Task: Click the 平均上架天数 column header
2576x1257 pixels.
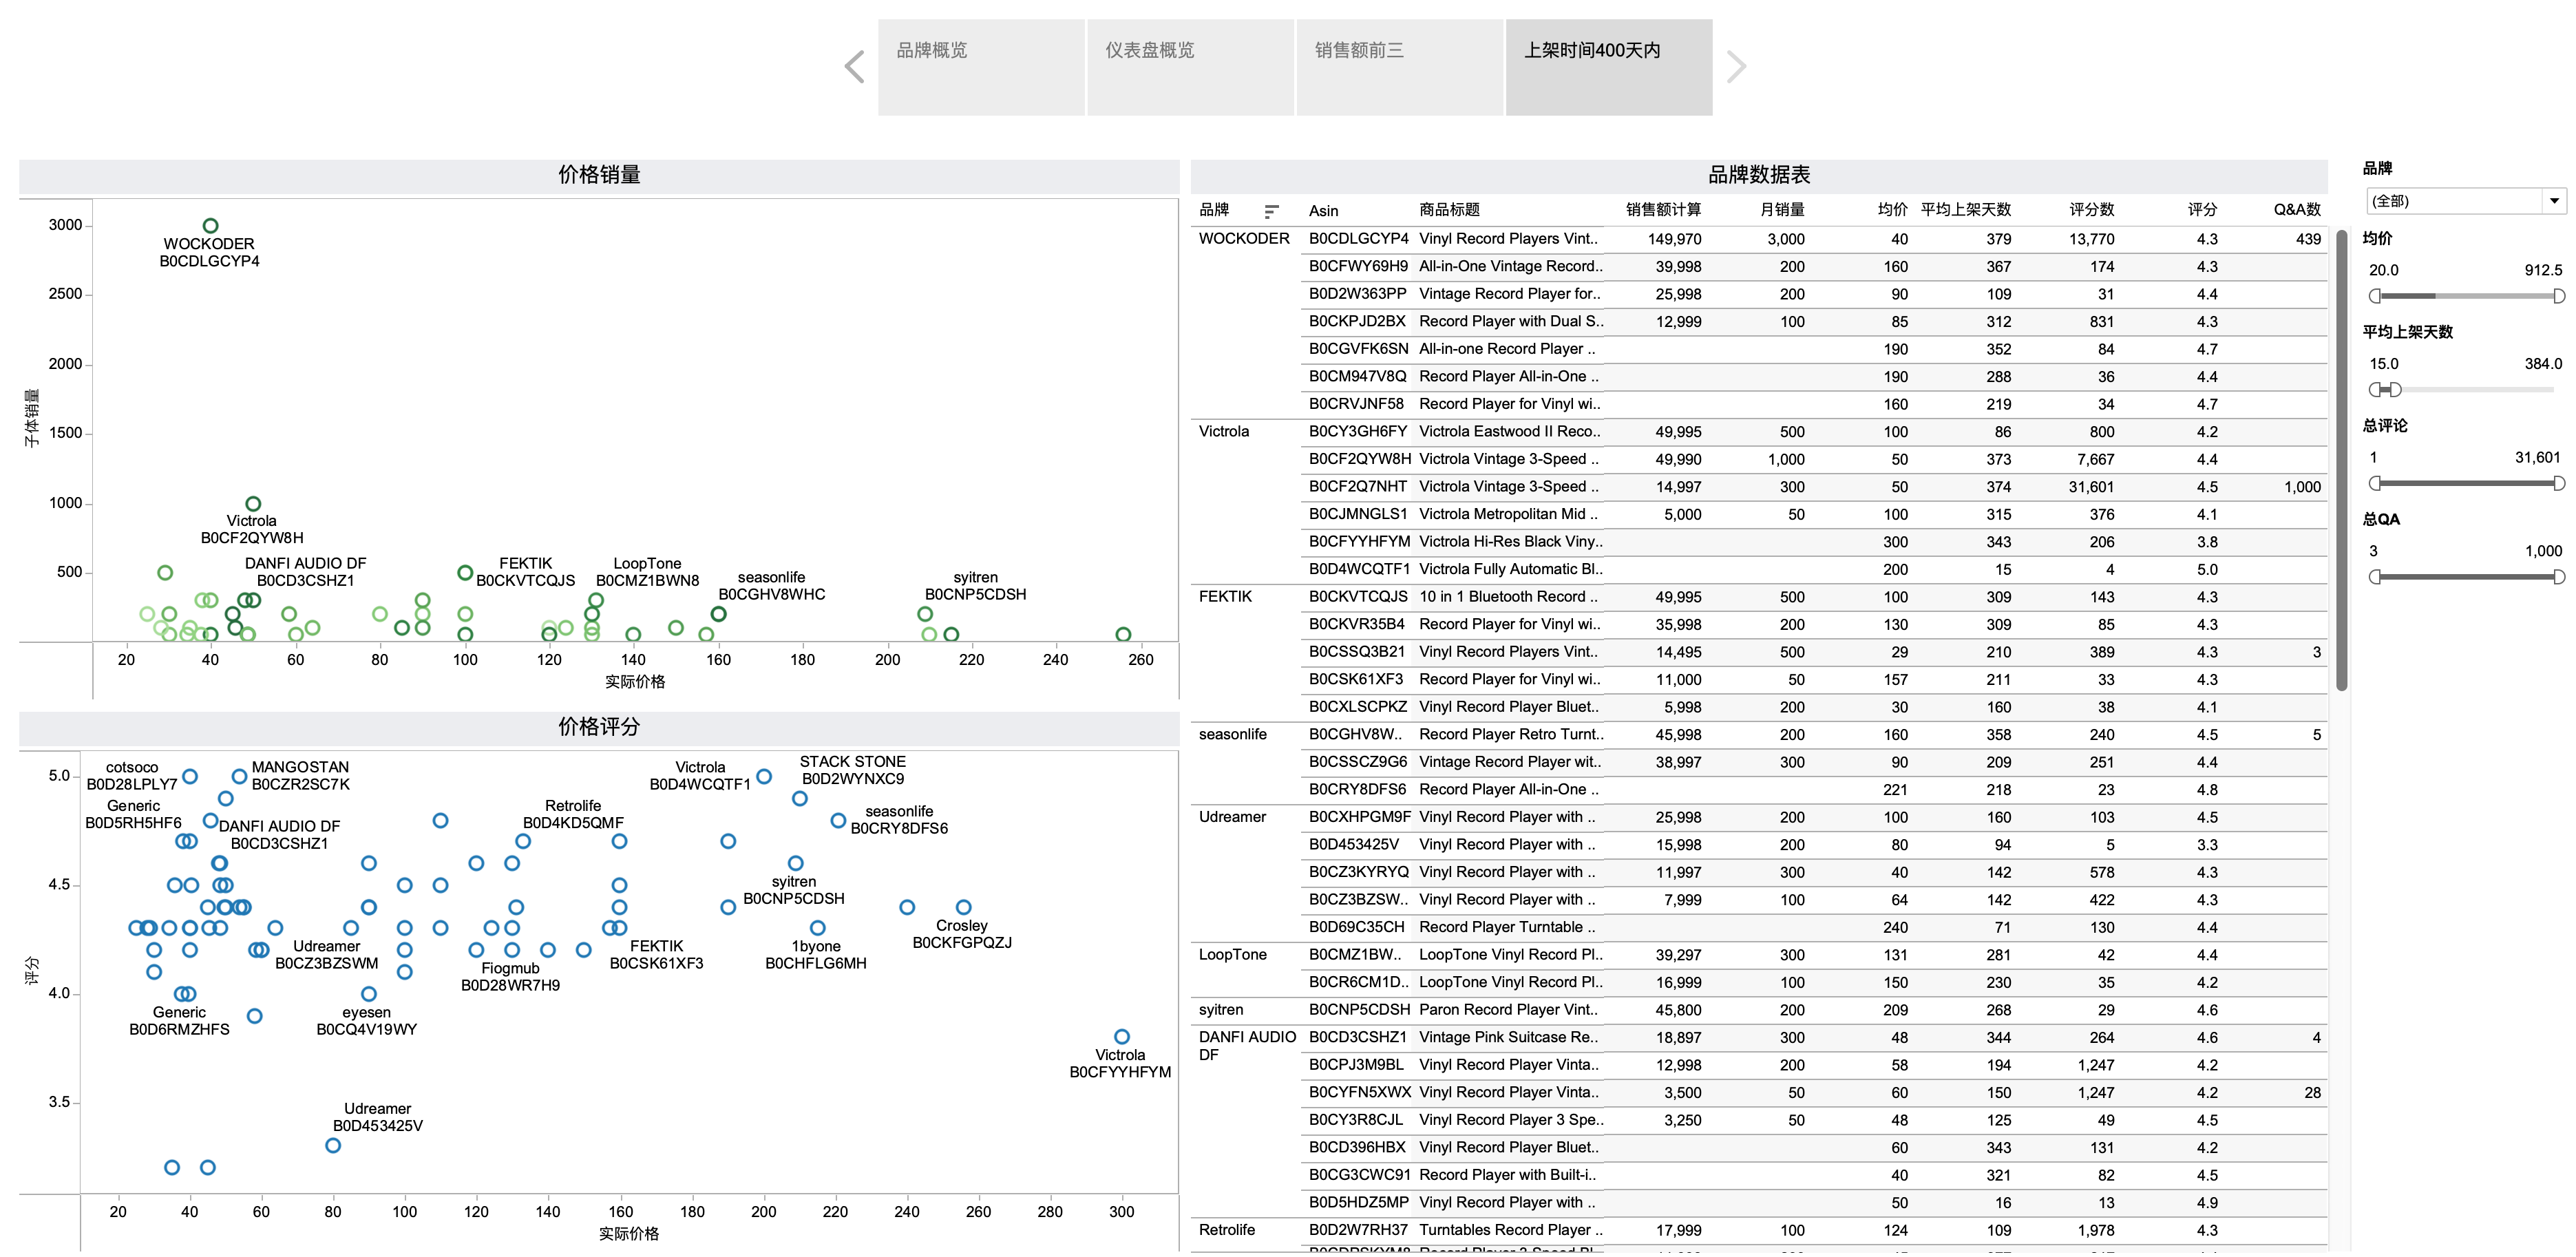Action: [x=1965, y=210]
